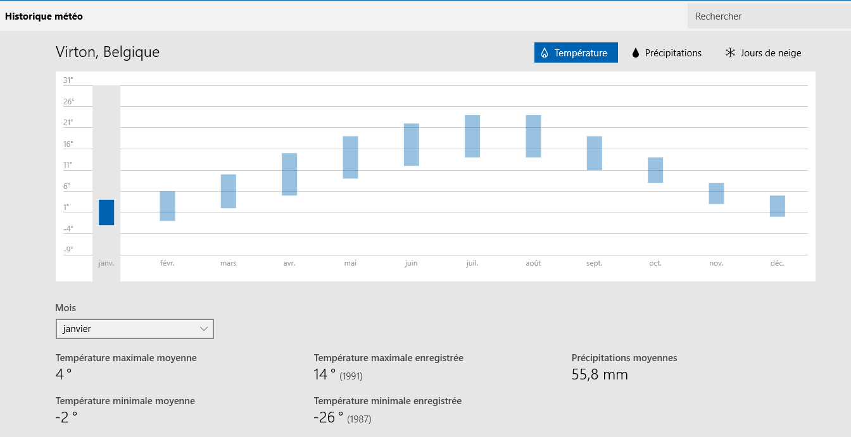
Task: Click the Température maximale moyenne label
Action: tap(126, 358)
